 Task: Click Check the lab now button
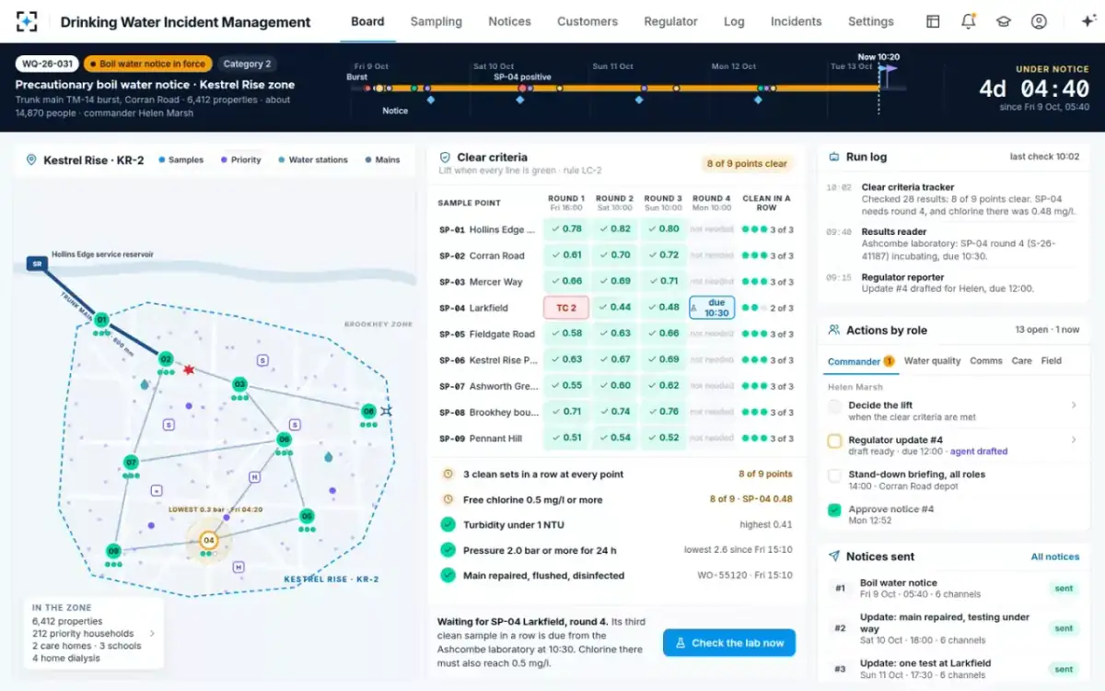pos(729,643)
